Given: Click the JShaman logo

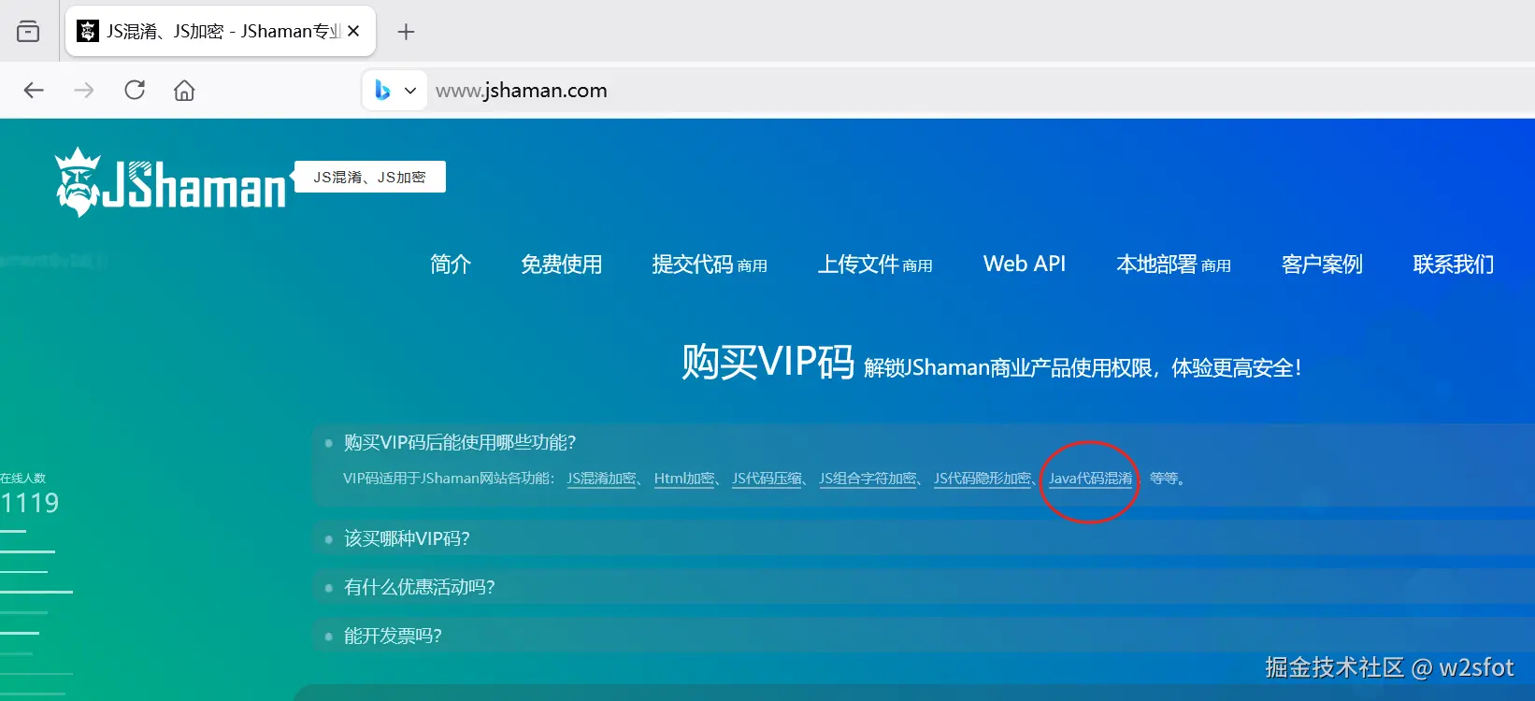Looking at the screenshot, I should click(170, 182).
